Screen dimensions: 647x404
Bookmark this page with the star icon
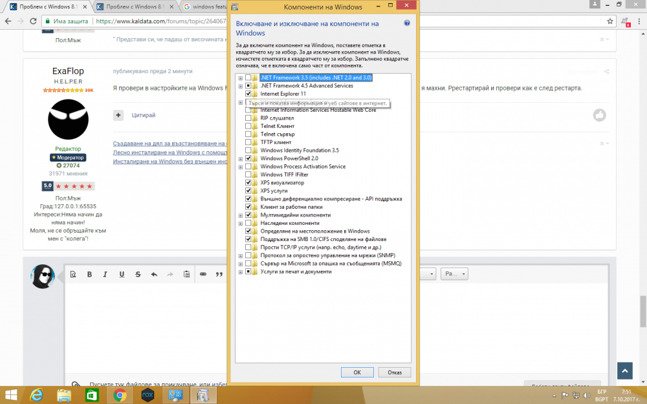610,21
